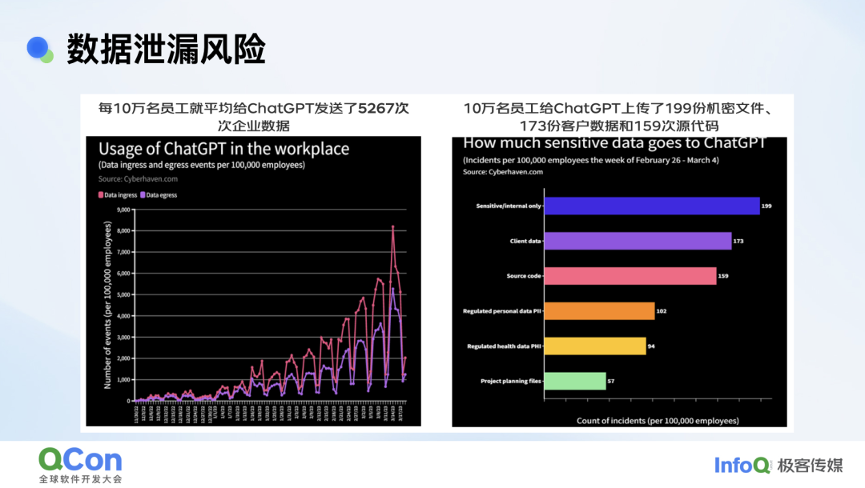Image resolution: width=865 pixels, height=488 pixels.
Task: Click the Number of events y-axis title
Action: coord(107,305)
